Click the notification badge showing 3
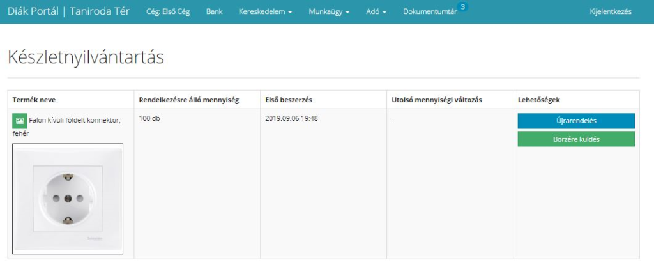This screenshot has height=274, width=654. (x=463, y=7)
